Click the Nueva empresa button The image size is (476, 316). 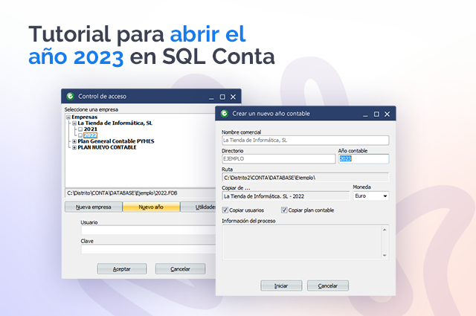pyautogui.click(x=94, y=207)
